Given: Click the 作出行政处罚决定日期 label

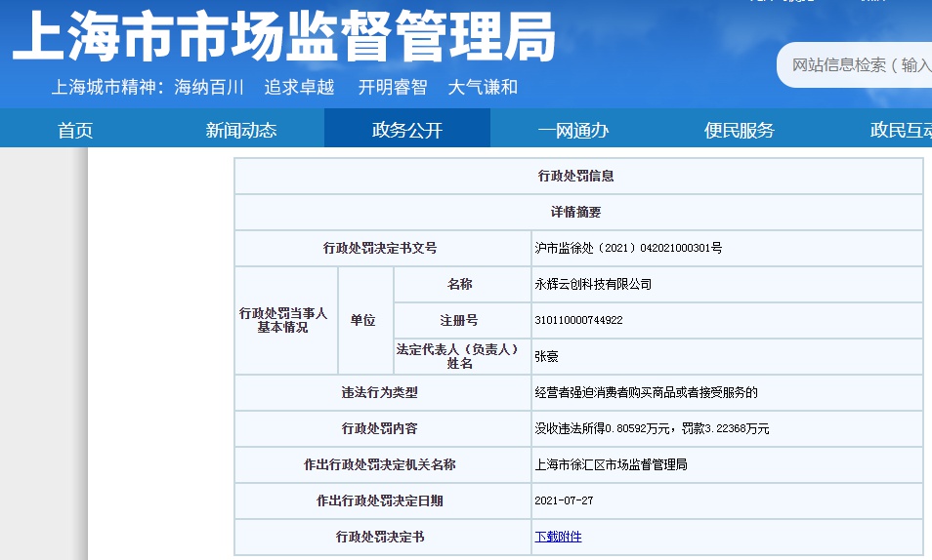Looking at the screenshot, I should pyautogui.click(x=380, y=500).
